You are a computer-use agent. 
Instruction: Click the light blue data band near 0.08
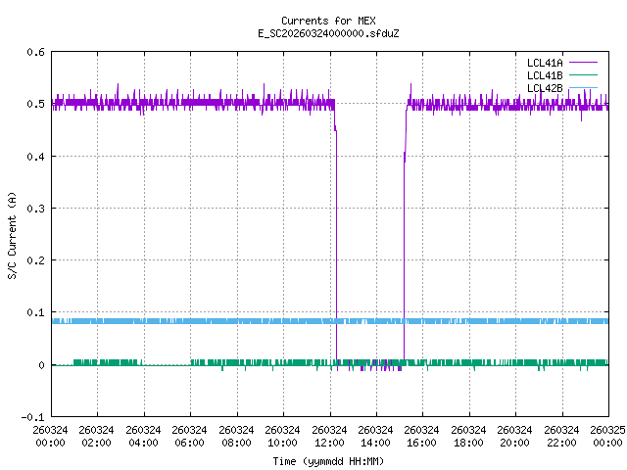245,320
